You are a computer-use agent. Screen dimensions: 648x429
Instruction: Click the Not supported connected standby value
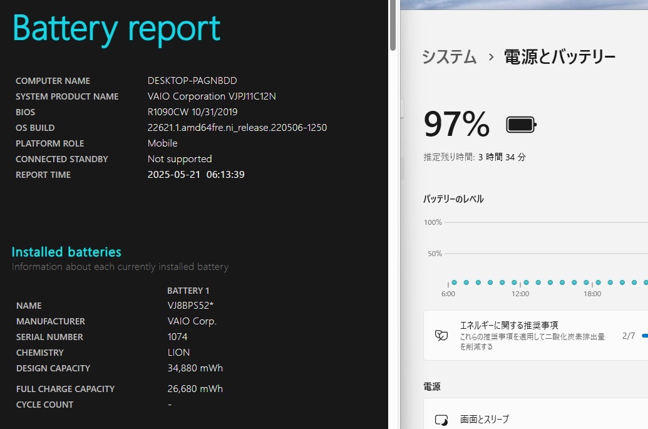pos(180,159)
